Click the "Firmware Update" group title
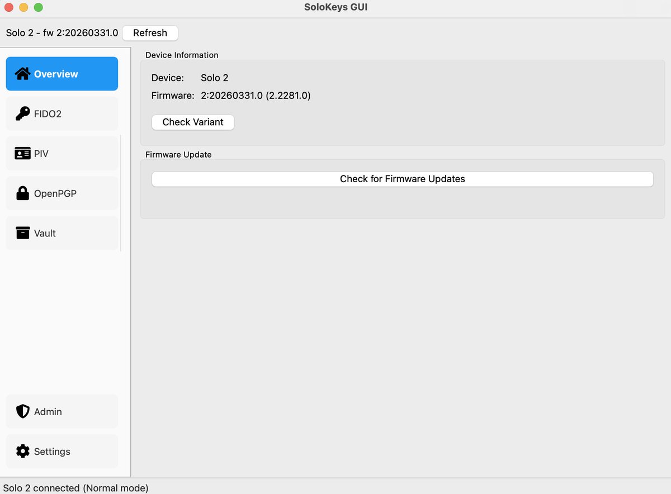 [x=178, y=154]
